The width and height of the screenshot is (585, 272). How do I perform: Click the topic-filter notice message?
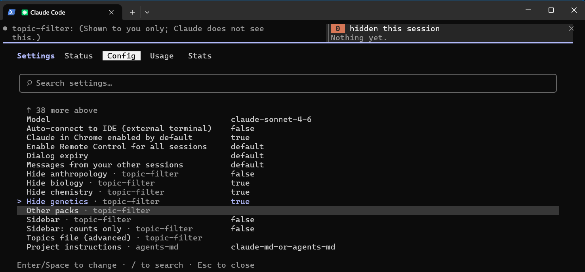coord(138,33)
